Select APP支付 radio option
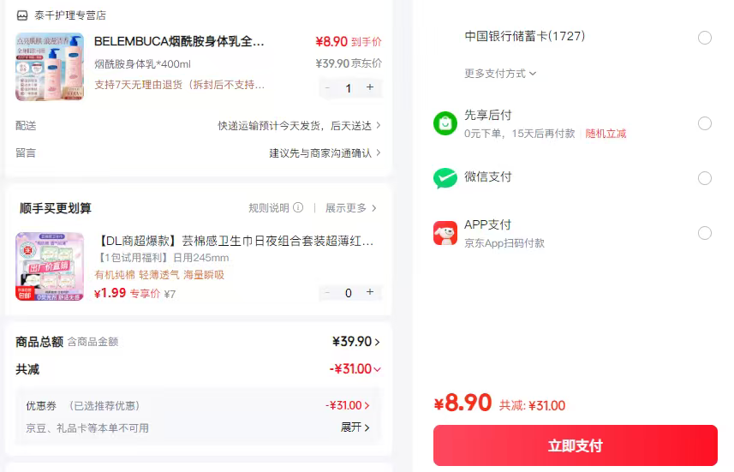 pyautogui.click(x=705, y=233)
